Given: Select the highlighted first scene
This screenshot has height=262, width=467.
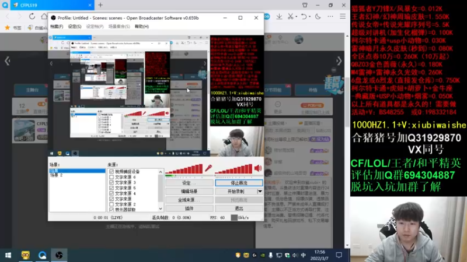Looking at the screenshot, I should point(77,171).
